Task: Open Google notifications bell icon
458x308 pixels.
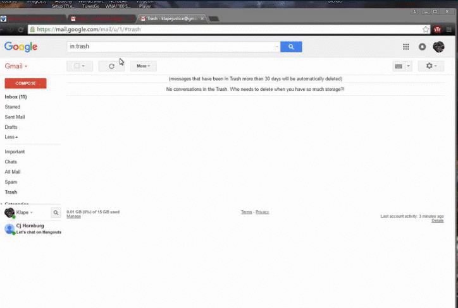Action: tap(422, 47)
